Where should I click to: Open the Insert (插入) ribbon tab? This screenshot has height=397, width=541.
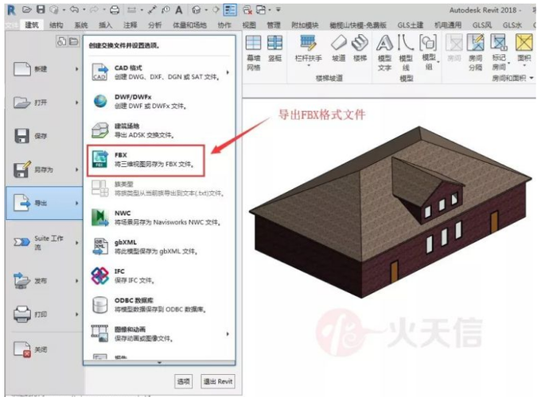[106, 25]
